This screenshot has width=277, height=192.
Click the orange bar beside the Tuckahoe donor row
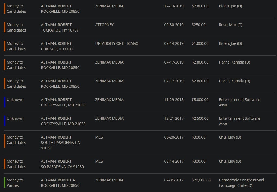pyautogui.click(x=5, y=27)
